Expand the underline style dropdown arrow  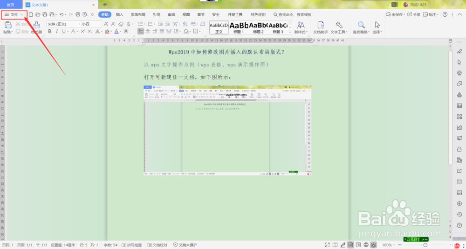point(68,32)
